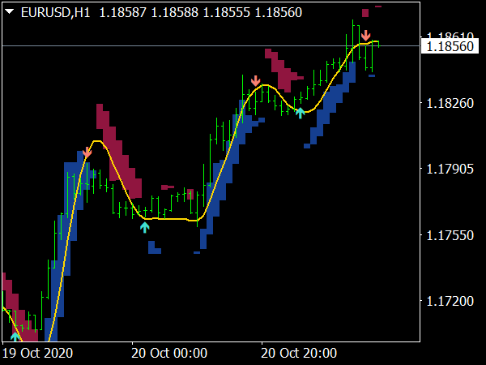Viewport: 486px width, 365px height.
Task: Open the chart menu triangle beside EURUSD,H1
Action: tap(10, 12)
